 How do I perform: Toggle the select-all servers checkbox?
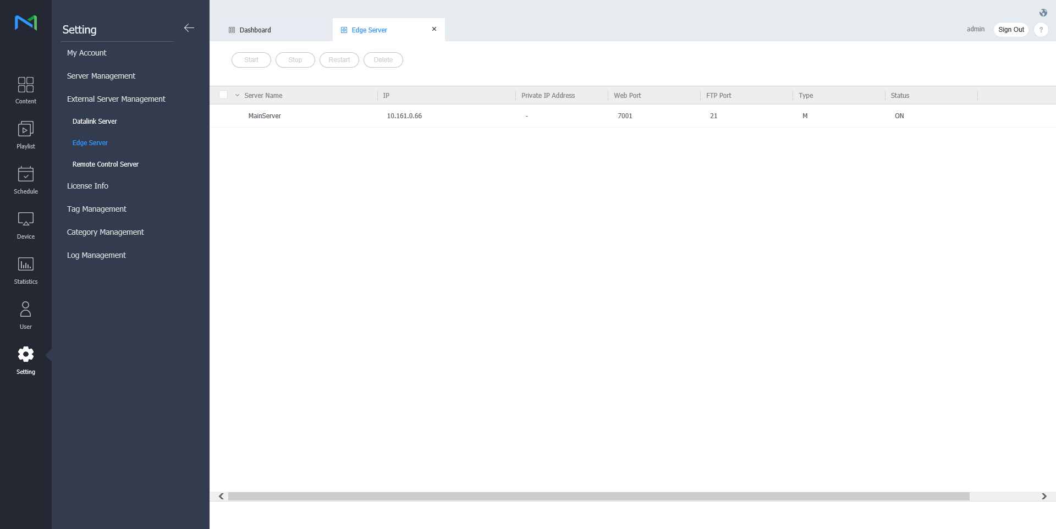pyautogui.click(x=223, y=95)
